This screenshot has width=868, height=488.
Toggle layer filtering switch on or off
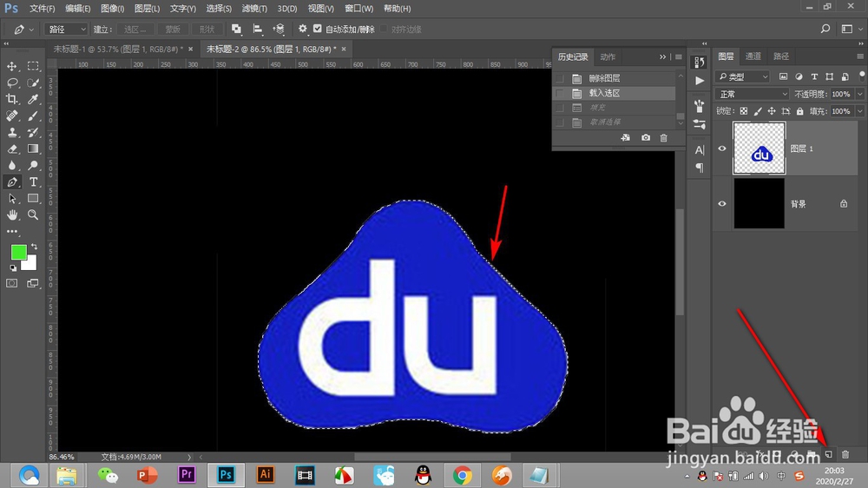pyautogui.click(x=861, y=76)
